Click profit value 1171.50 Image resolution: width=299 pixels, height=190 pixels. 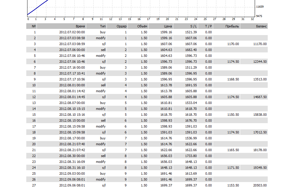coord(233,168)
